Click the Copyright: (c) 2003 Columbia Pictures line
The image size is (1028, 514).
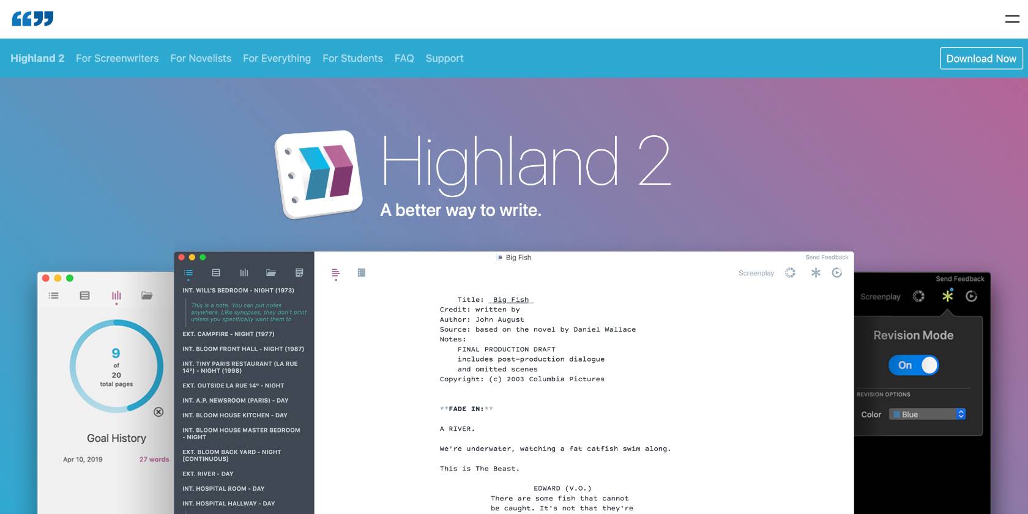click(522, 379)
